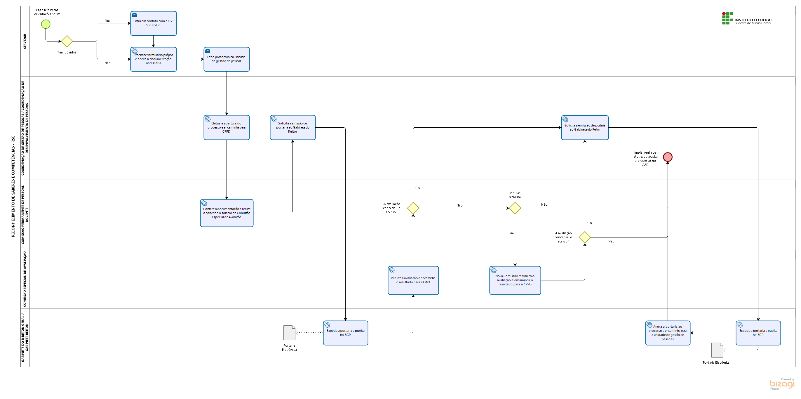Click envelope icon in 'Faz o protocolo' task

point(208,51)
